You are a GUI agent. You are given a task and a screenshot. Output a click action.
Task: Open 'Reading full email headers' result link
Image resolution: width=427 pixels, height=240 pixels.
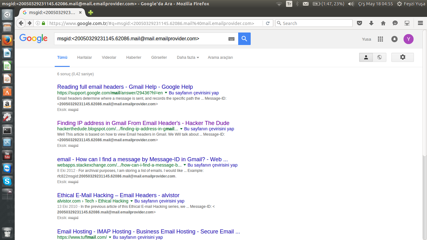point(125,87)
